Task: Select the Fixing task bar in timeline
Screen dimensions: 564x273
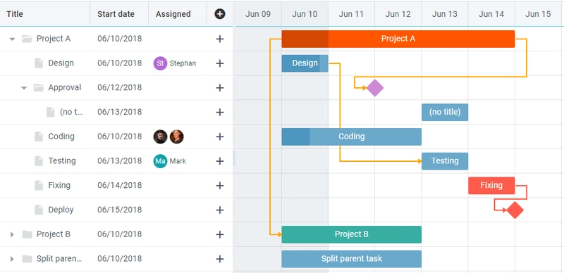Action: click(x=491, y=185)
